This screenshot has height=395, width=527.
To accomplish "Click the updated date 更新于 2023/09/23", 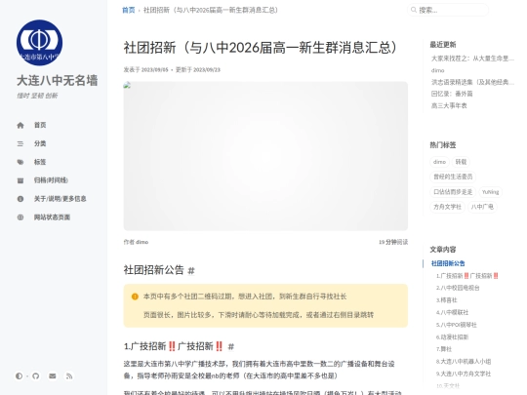I will pos(198,69).
